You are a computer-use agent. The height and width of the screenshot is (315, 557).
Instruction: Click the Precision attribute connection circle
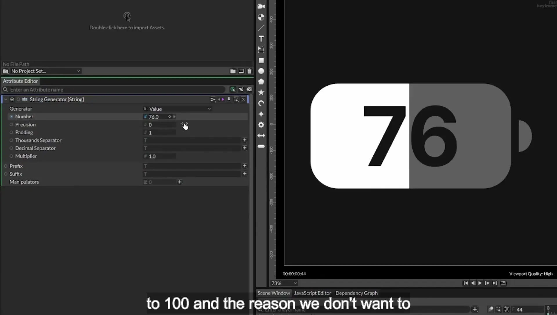[x=11, y=124]
